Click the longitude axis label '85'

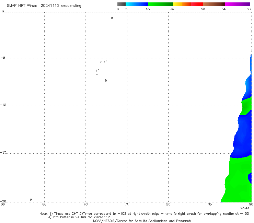[210, 204]
